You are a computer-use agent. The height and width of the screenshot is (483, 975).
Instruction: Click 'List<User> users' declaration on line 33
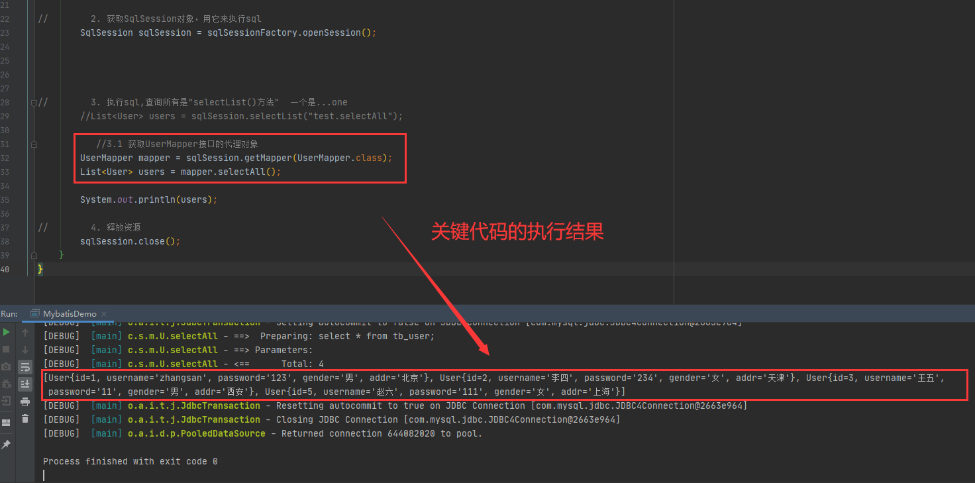pos(123,172)
